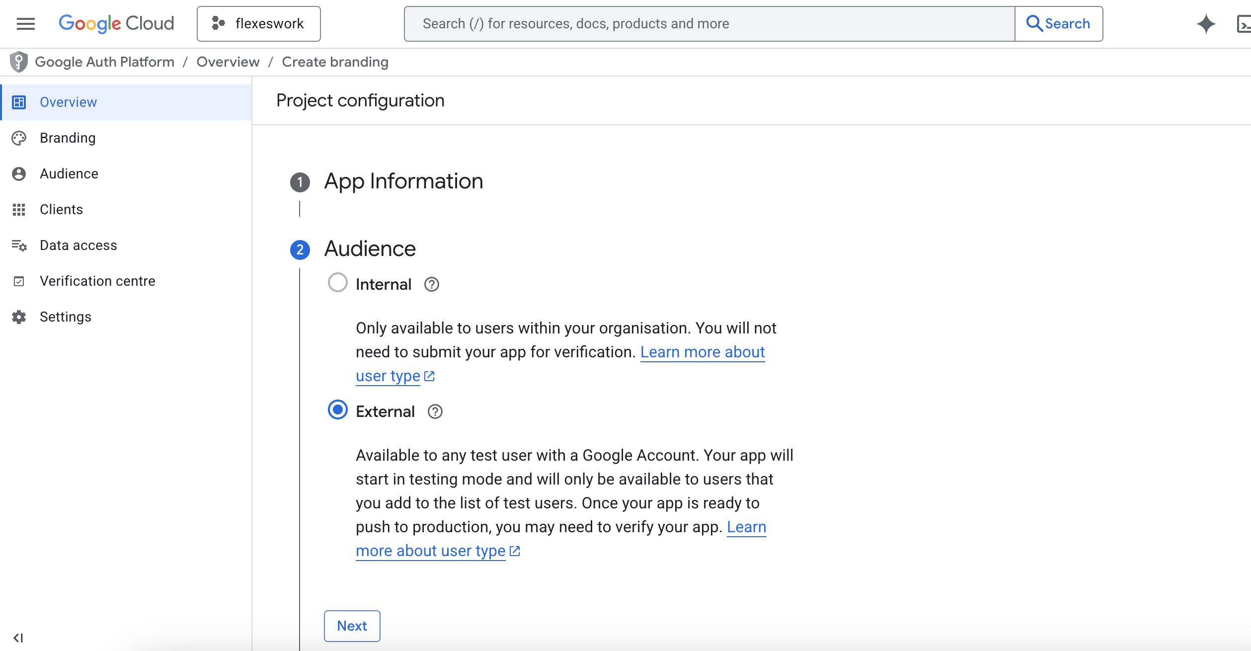Click the Google Cloud logo
The height and width of the screenshot is (651, 1251).
116,23
